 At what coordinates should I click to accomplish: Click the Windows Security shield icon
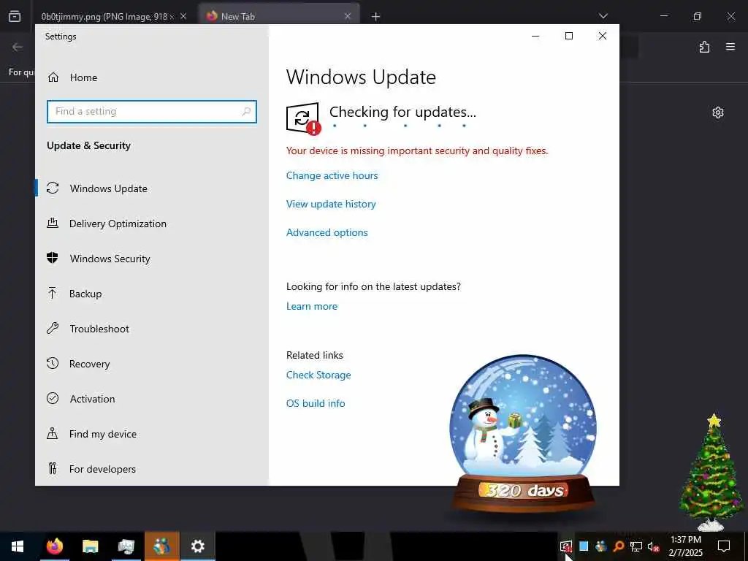tap(53, 258)
